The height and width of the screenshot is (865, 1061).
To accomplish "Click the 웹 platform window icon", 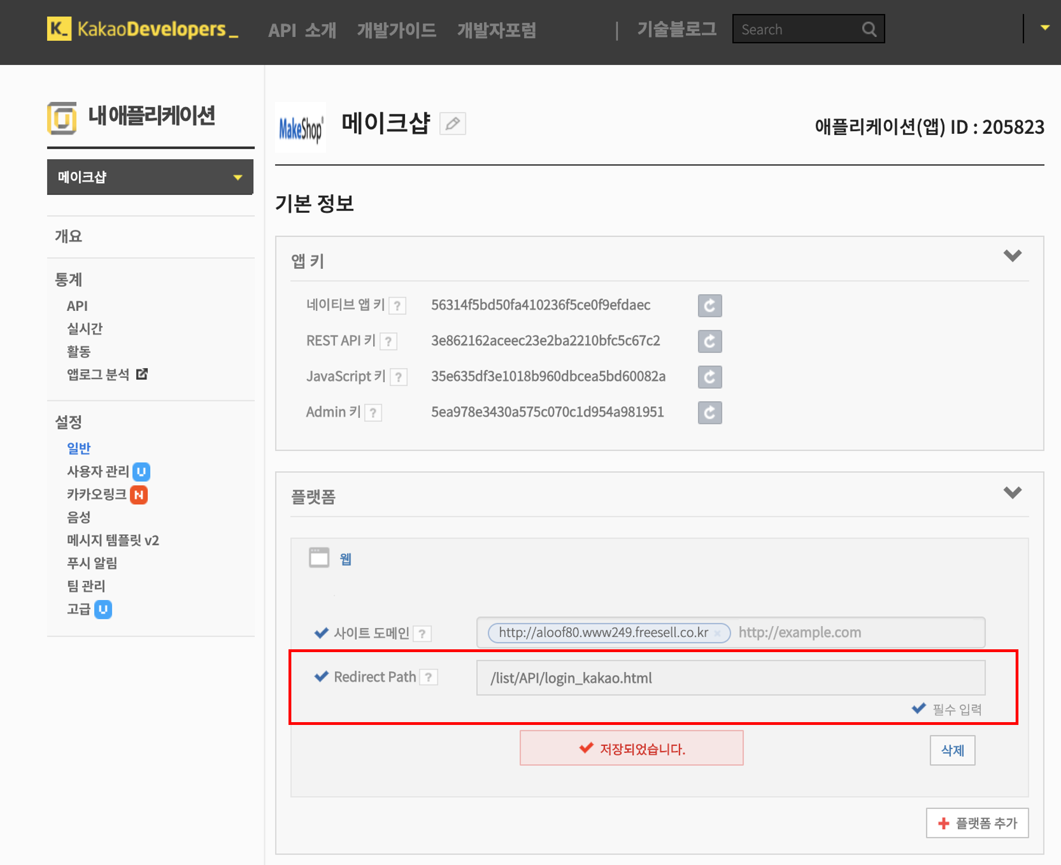I will (319, 557).
